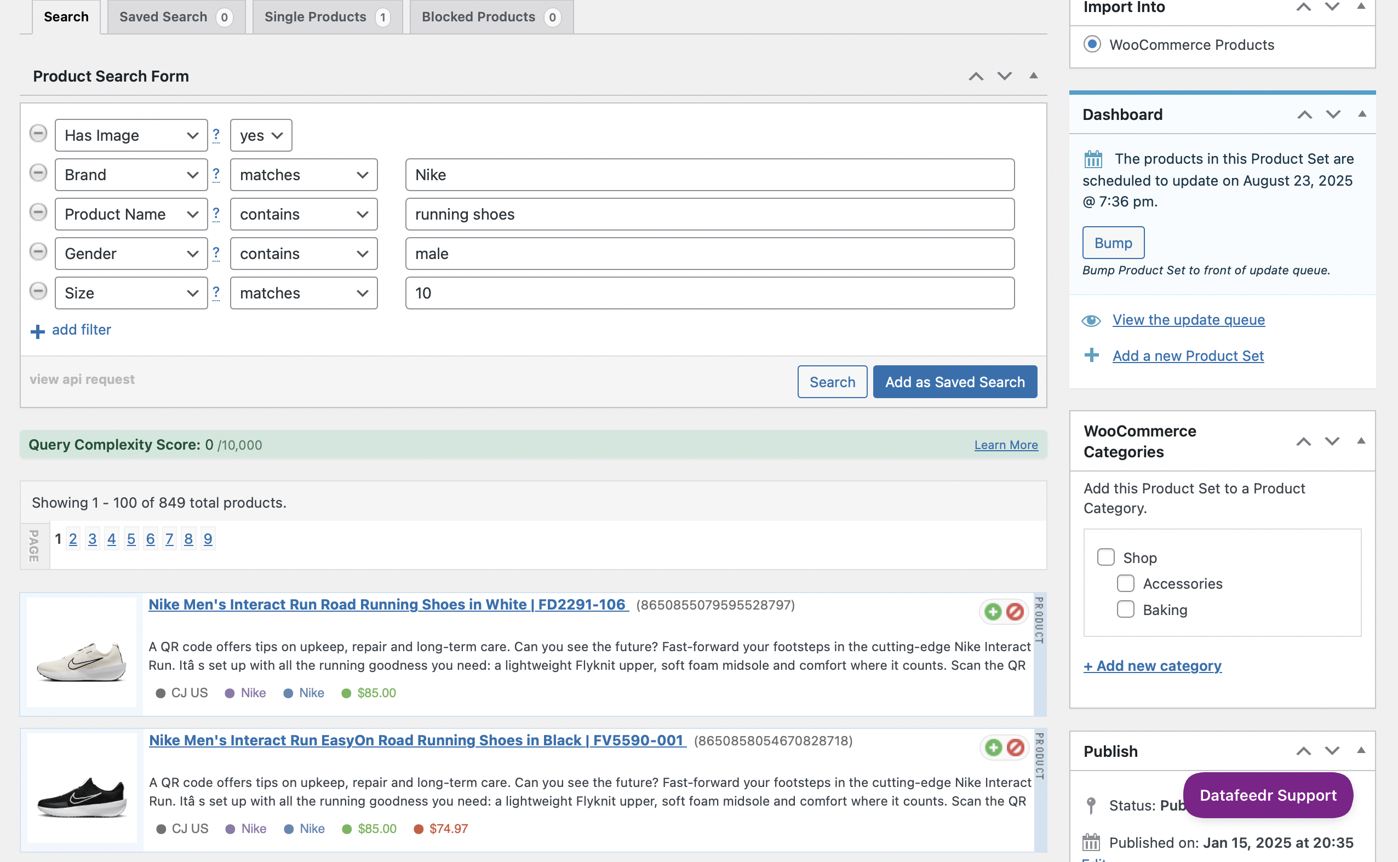Open the Brand field dropdown
Image resolution: width=1398 pixels, height=862 pixels.
[x=131, y=175]
